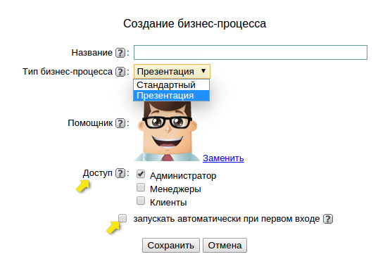Check the Менеджеры access checkbox

141,187
